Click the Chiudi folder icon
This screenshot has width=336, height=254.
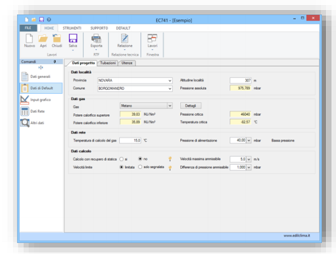pos(57,39)
